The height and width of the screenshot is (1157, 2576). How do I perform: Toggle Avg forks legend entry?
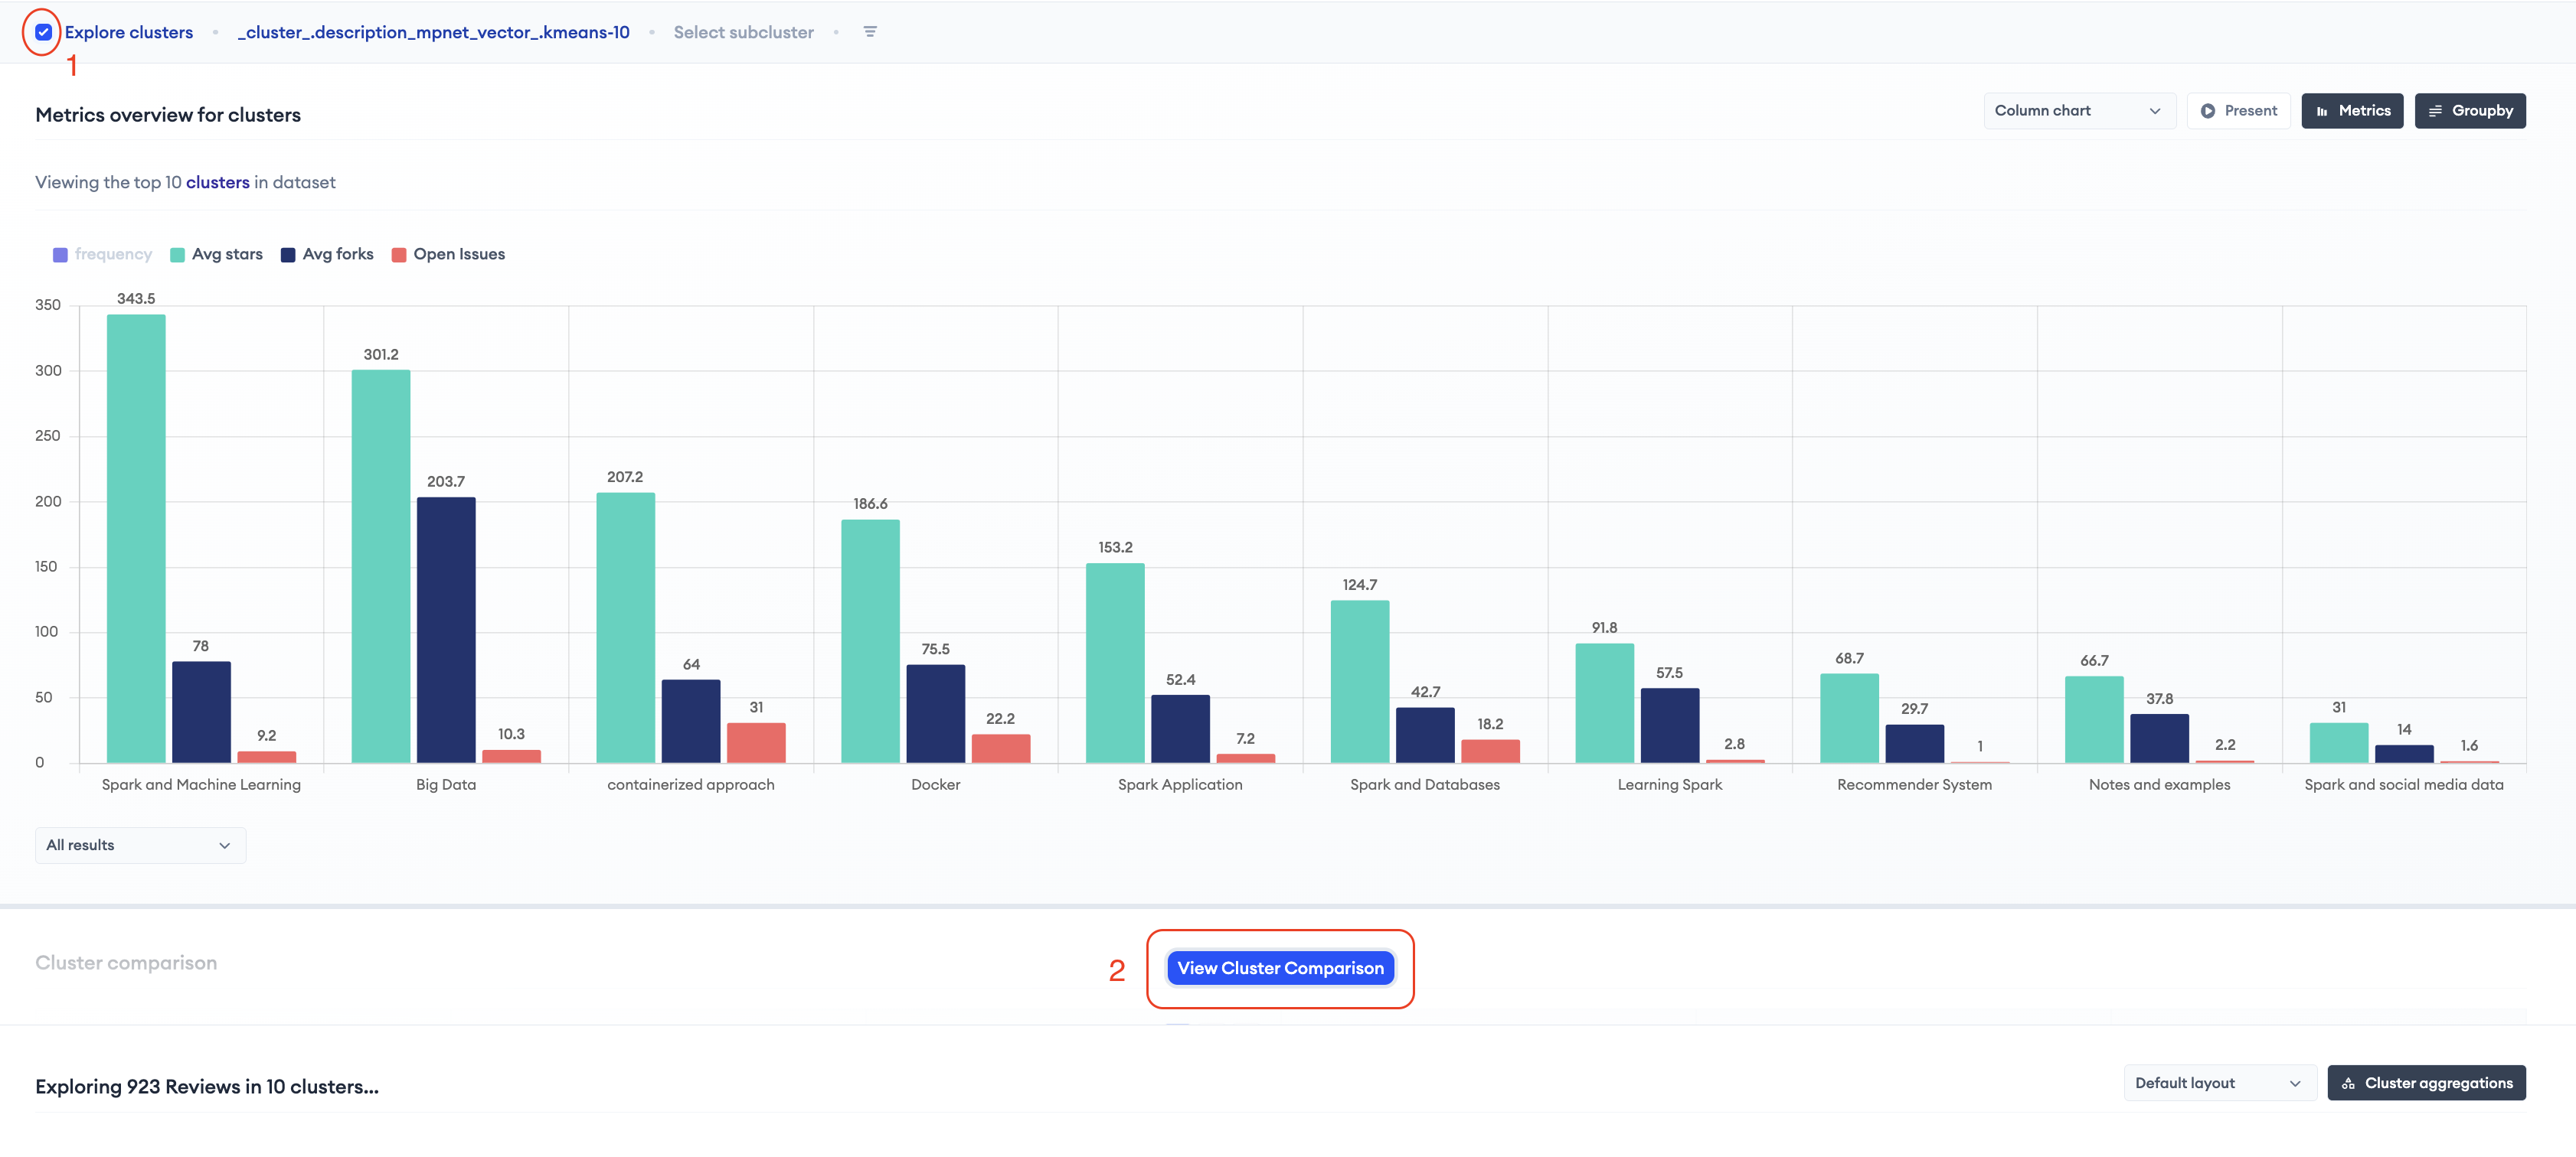(337, 254)
